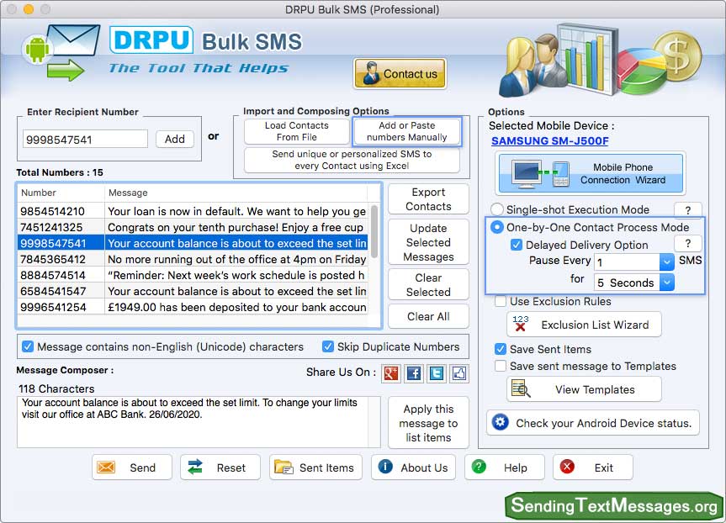
Task: Click the Message column header
Action: (x=236, y=193)
